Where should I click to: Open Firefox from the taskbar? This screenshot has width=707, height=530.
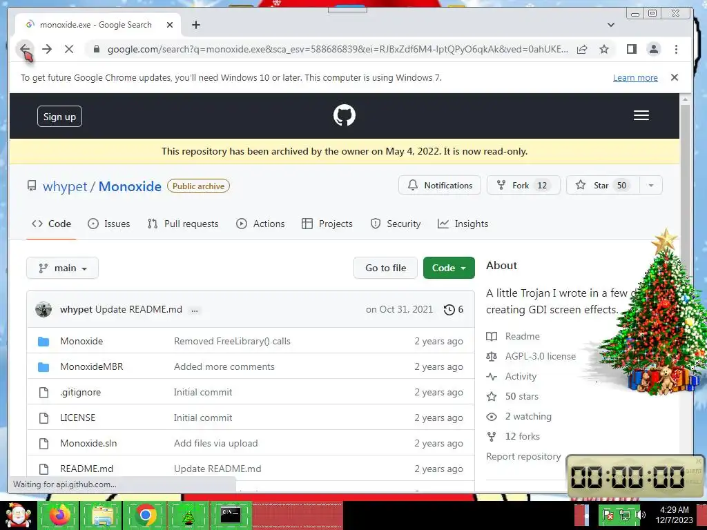59,516
